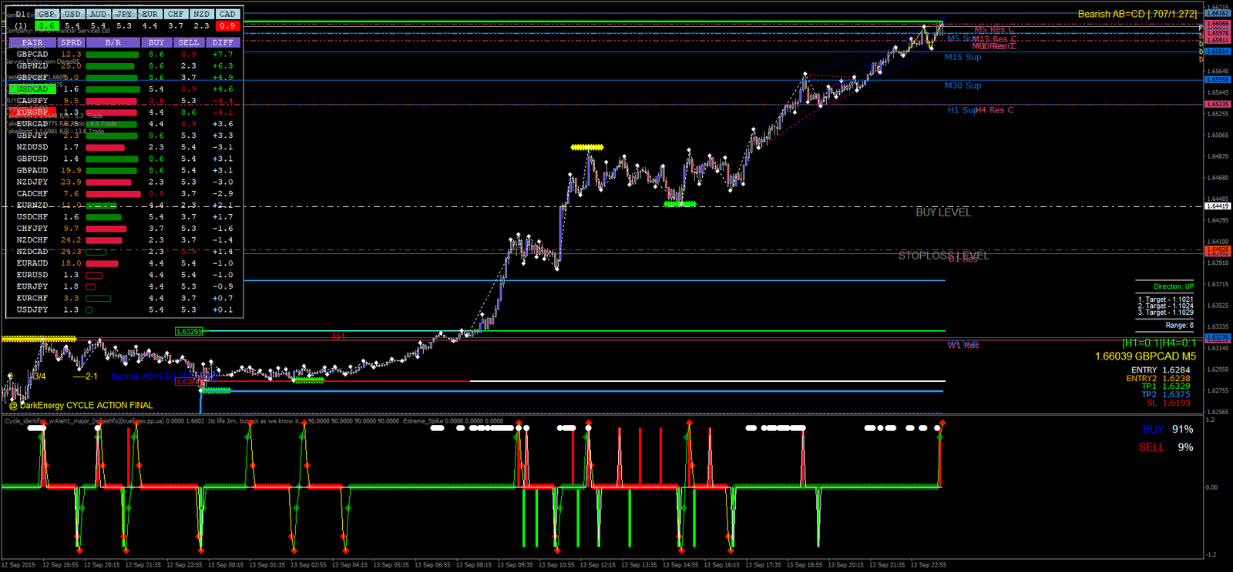Click the green dotted marker below BUY LEVEL
1233x572 pixels.
tap(680, 204)
